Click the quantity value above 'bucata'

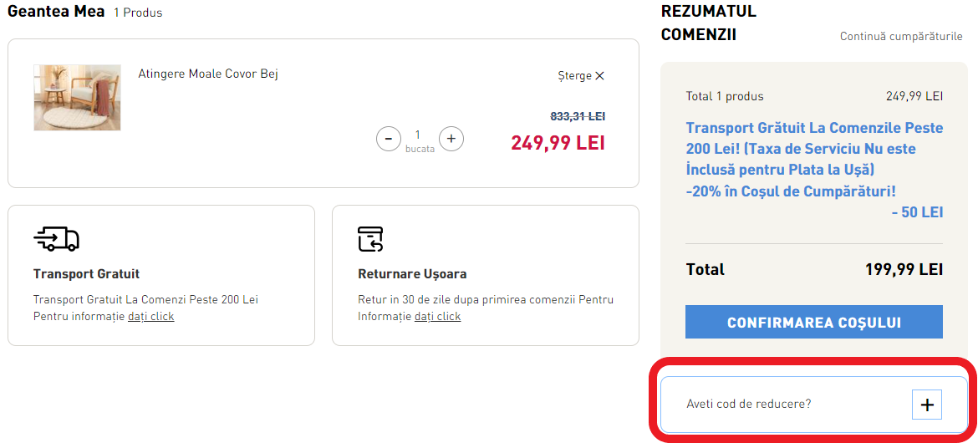tap(418, 135)
